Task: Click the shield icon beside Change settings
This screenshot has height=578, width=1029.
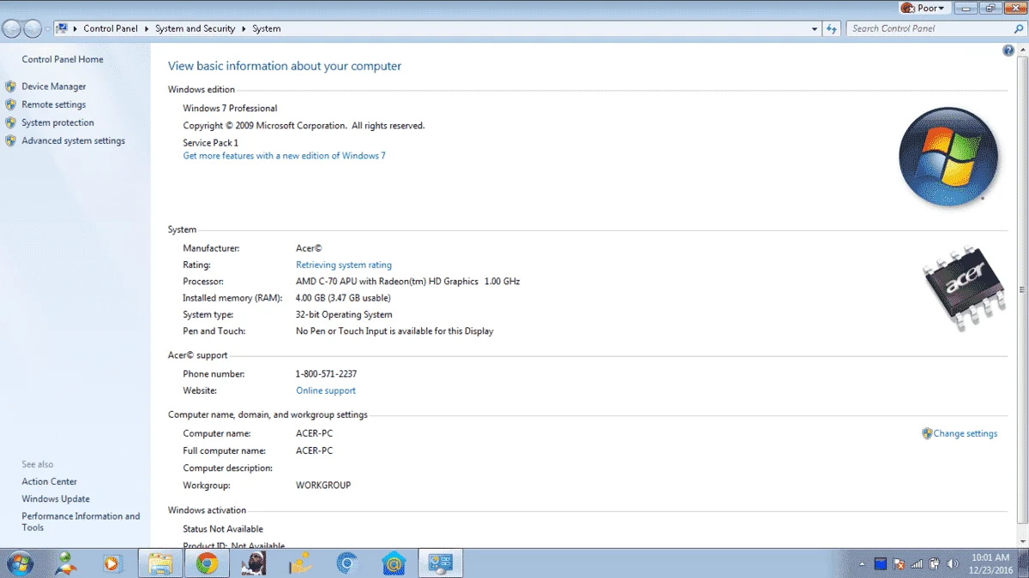Action: click(927, 433)
